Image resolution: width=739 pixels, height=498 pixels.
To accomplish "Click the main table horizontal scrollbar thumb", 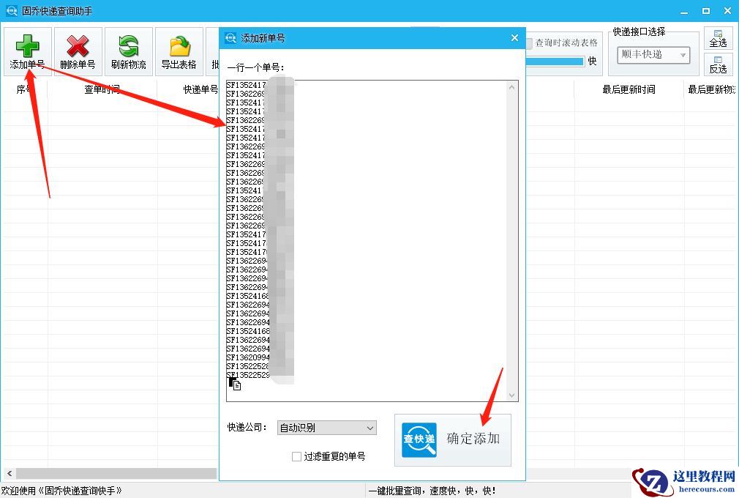I will [x=116, y=473].
